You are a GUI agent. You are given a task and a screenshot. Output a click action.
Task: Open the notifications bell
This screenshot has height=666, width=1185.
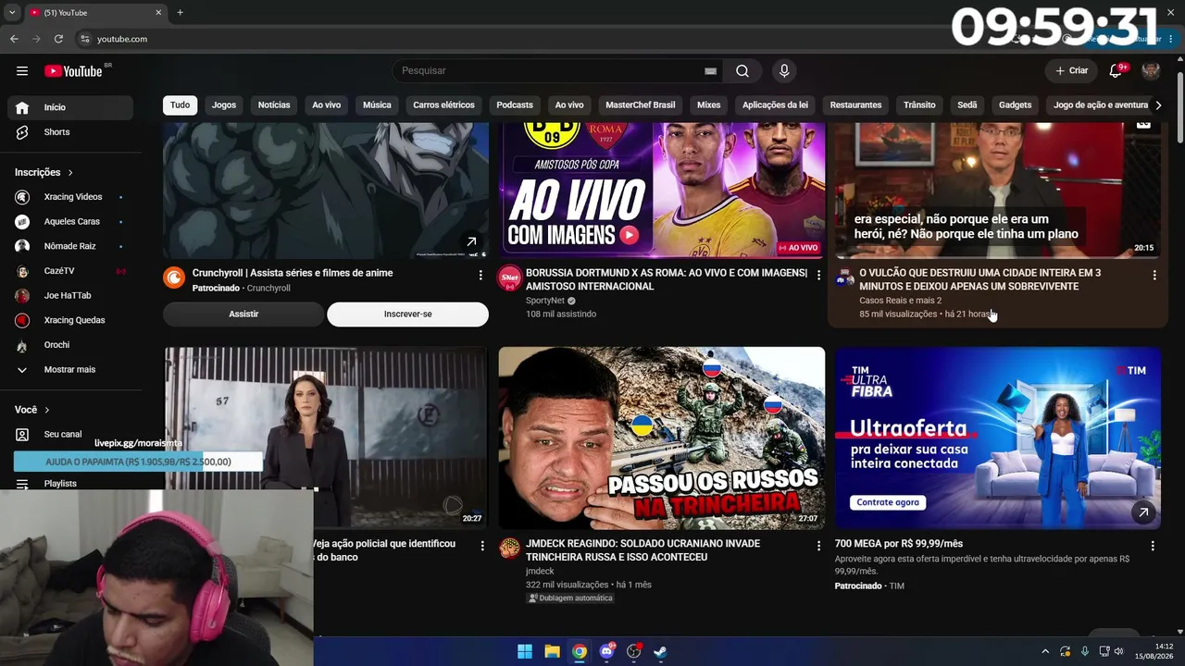(x=1116, y=71)
